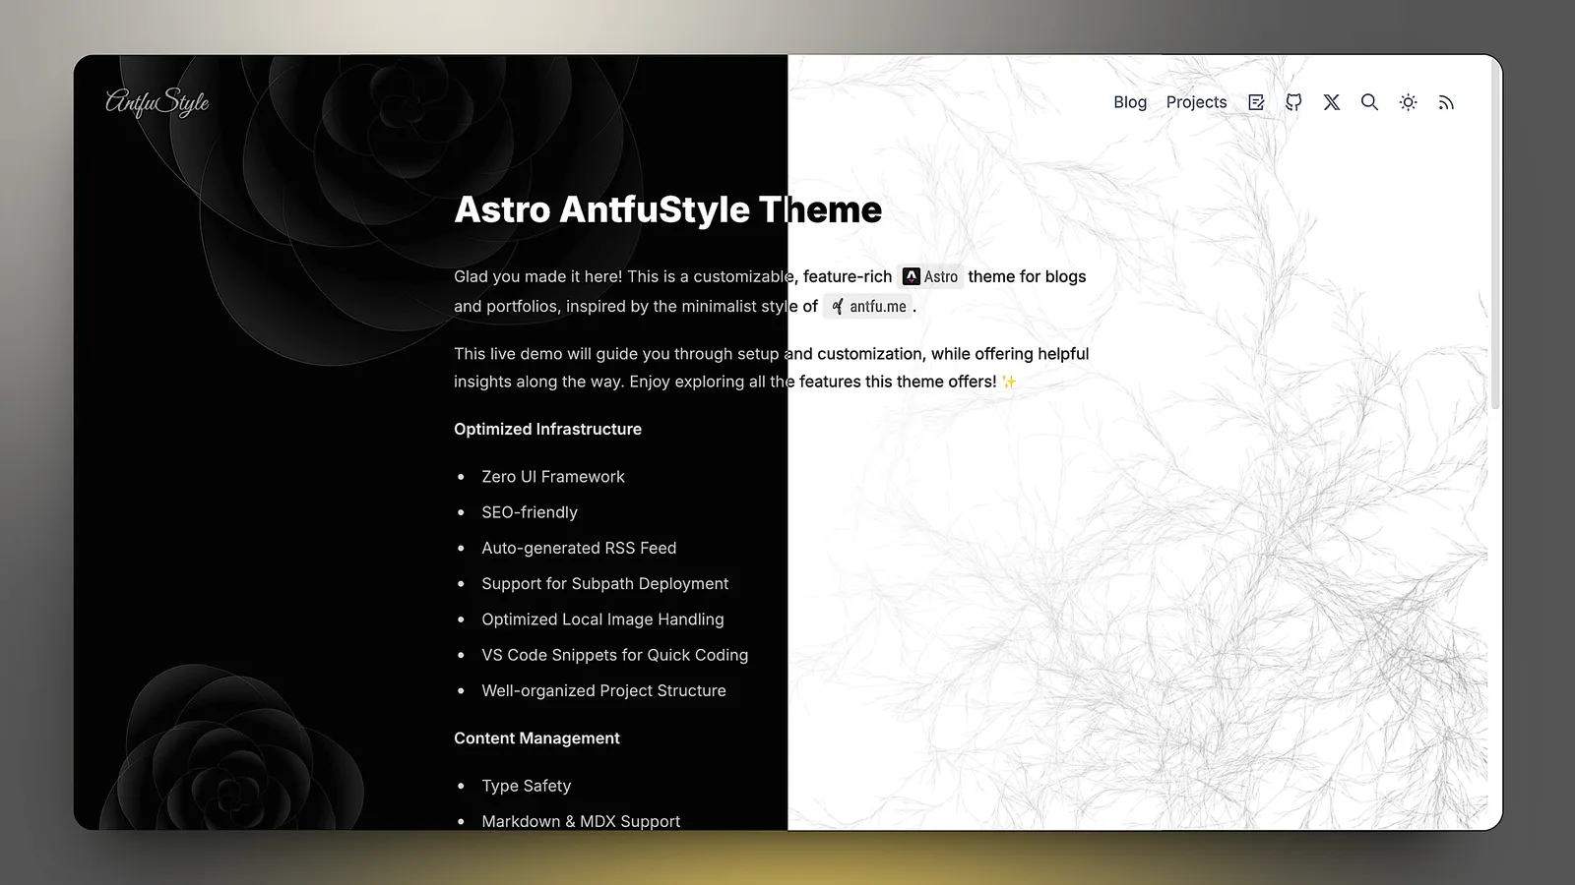Image resolution: width=1575 pixels, height=885 pixels.
Task: Visit the X (Twitter) profile icon
Action: point(1331,102)
